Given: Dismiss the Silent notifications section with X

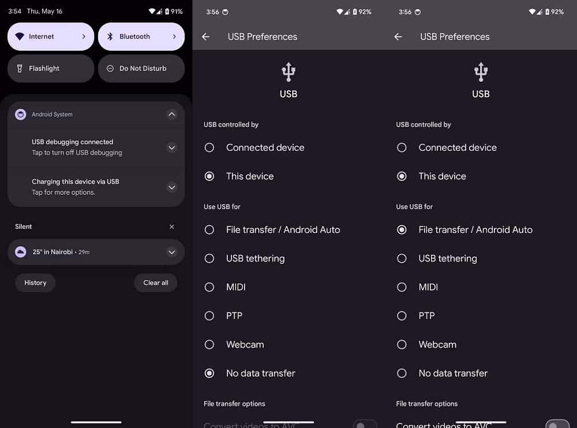Looking at the screenshot, I should tap(171, 227).
